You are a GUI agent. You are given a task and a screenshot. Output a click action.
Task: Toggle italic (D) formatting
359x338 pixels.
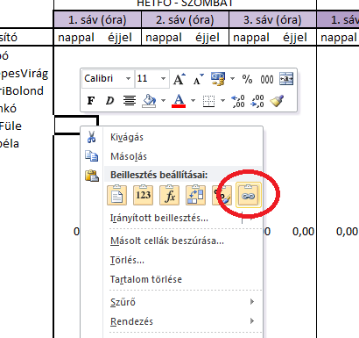[109, 101]
